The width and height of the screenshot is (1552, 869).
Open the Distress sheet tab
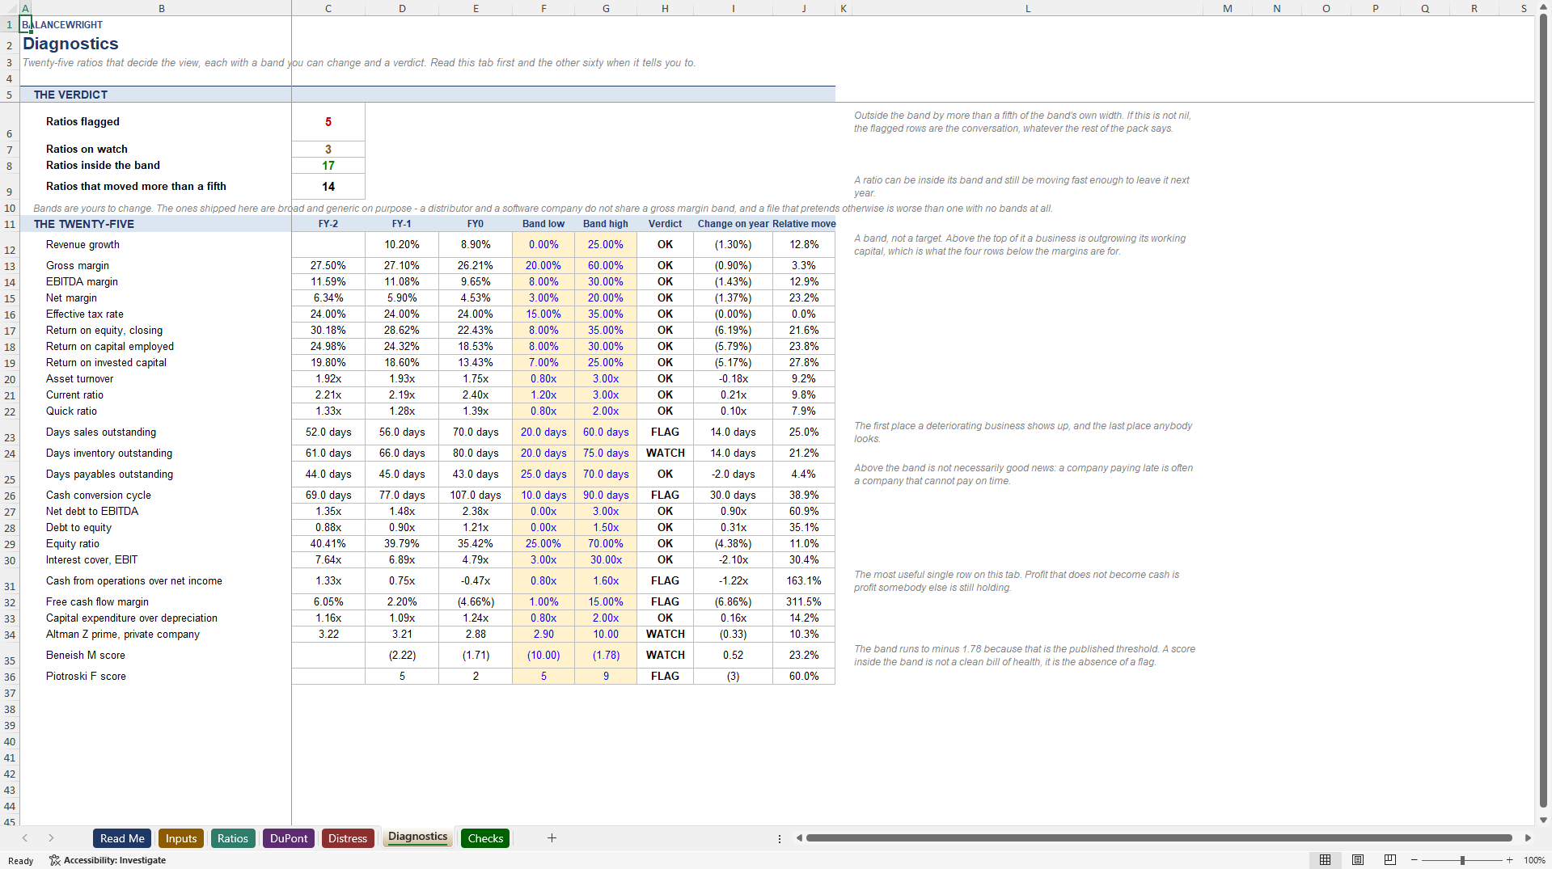click(x=348, y=838)
